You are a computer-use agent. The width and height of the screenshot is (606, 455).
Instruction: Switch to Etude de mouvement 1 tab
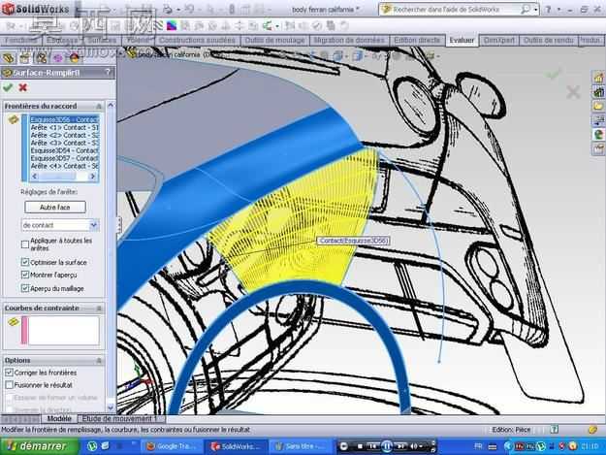coord(119,419)
